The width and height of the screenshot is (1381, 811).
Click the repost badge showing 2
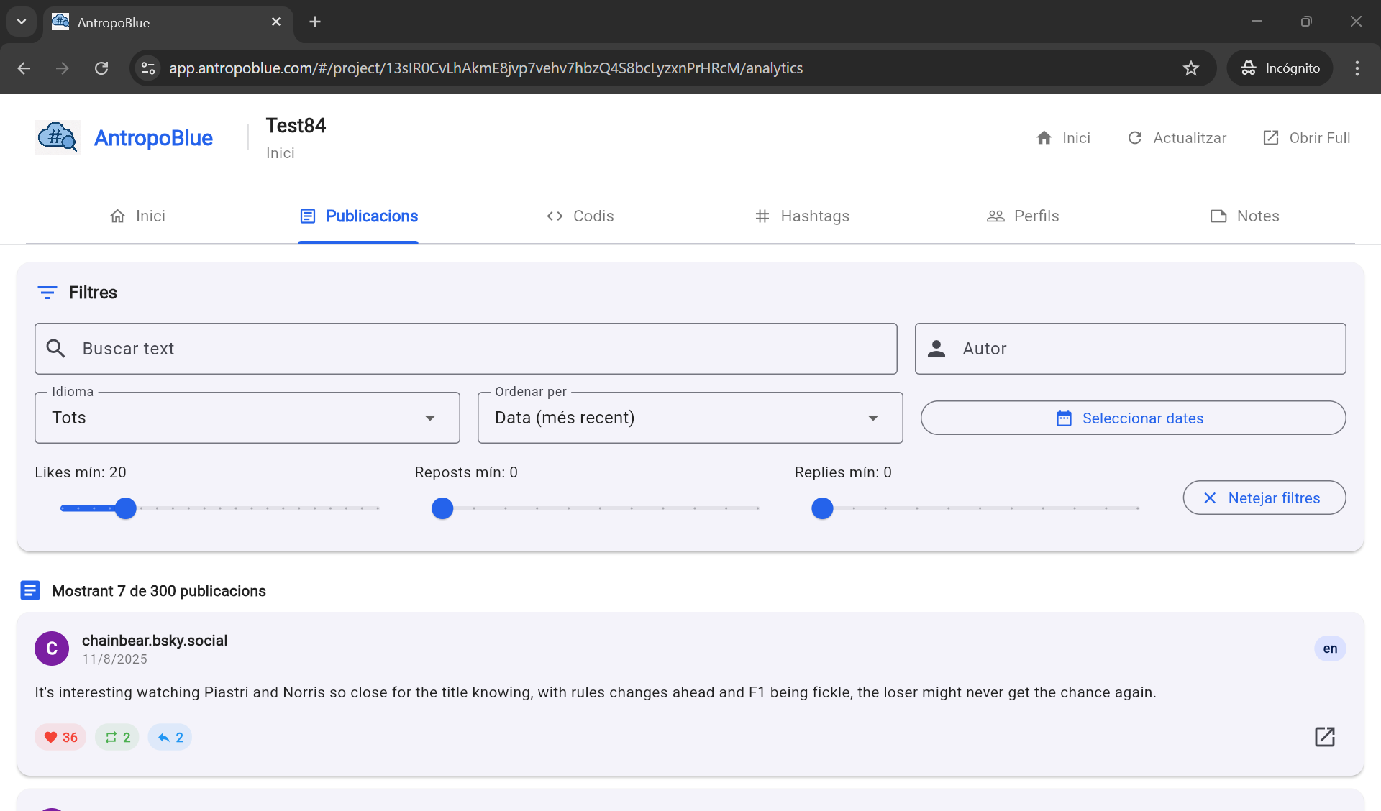pos(117,737)
